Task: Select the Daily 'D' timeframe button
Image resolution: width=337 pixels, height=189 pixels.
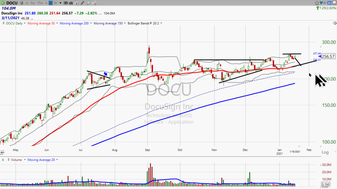Action: tap(51, 3)
